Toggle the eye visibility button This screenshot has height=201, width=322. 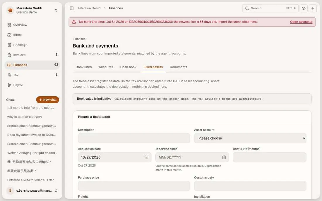pos(304,8)
